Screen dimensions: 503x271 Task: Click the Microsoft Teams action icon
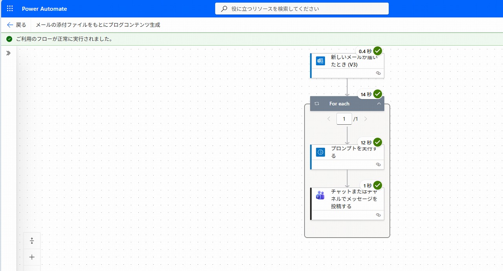click(321, 195)
